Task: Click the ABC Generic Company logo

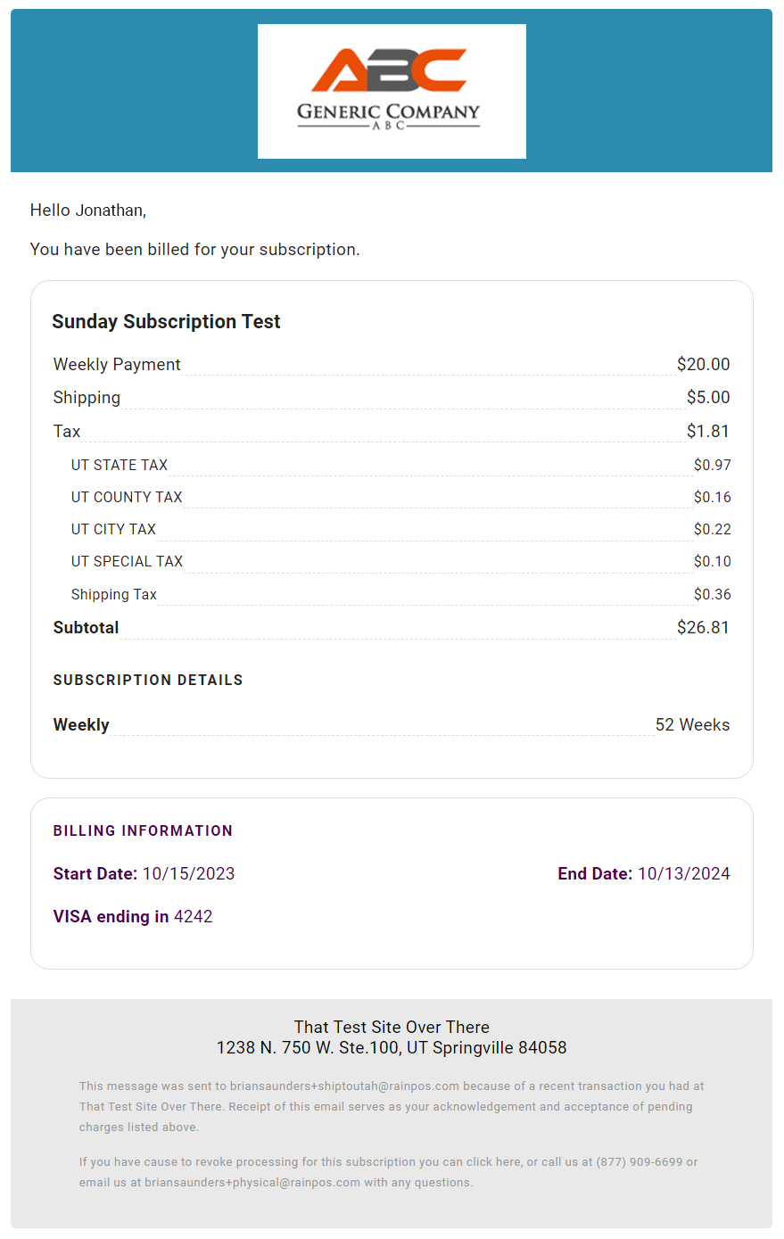Action: pyautogui.click(x=392, y=91)
